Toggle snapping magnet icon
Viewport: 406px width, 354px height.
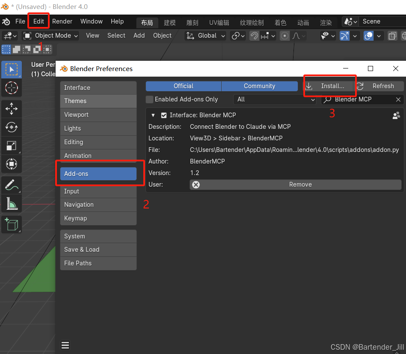pos(254,36)
